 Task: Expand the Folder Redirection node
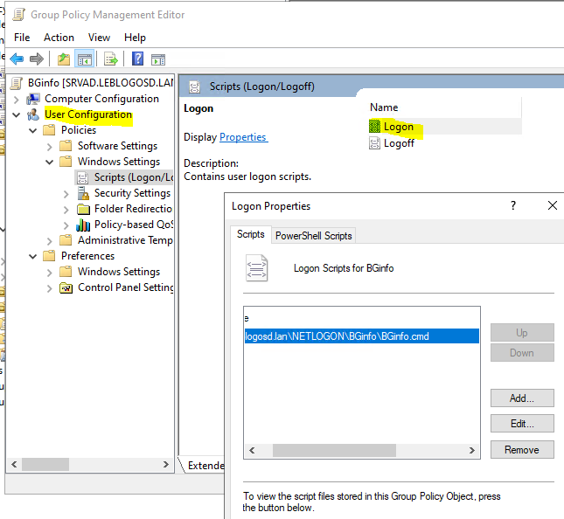click(66, 210)
